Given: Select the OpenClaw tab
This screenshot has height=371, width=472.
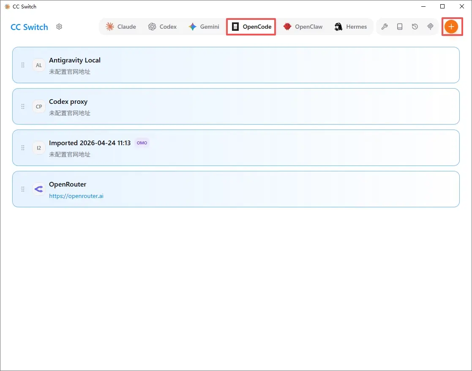Looking at the screenshot, I should [303, 27].
